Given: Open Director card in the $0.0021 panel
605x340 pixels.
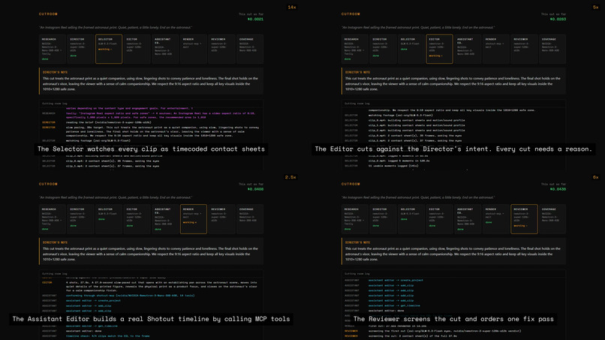Looking at the screenshot, I should tap(80, 49).
